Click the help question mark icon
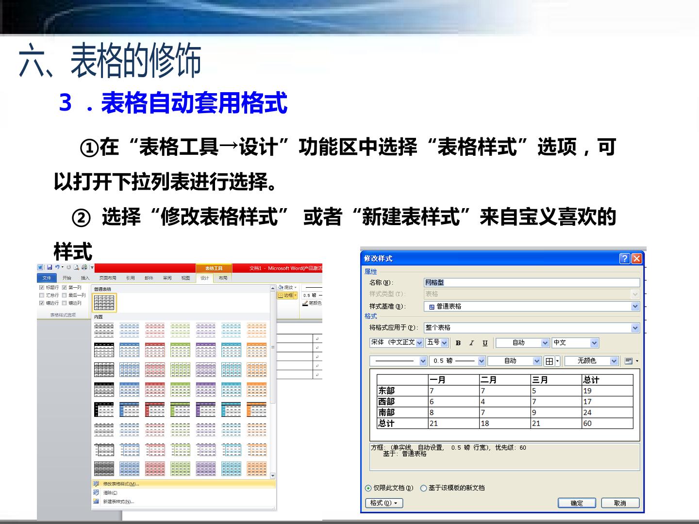The height and width of the screenshot is (524, 699). coord(625,259)
